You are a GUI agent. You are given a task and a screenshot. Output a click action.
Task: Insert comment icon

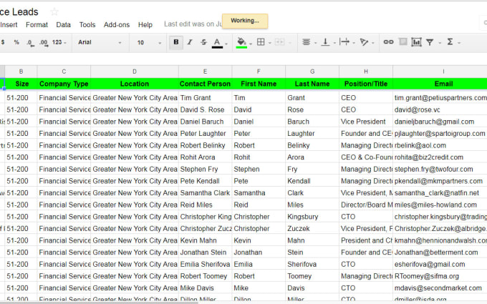click(402, 41)
